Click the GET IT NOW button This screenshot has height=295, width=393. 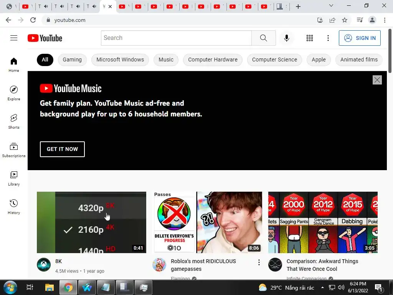(x=63, y=149)
